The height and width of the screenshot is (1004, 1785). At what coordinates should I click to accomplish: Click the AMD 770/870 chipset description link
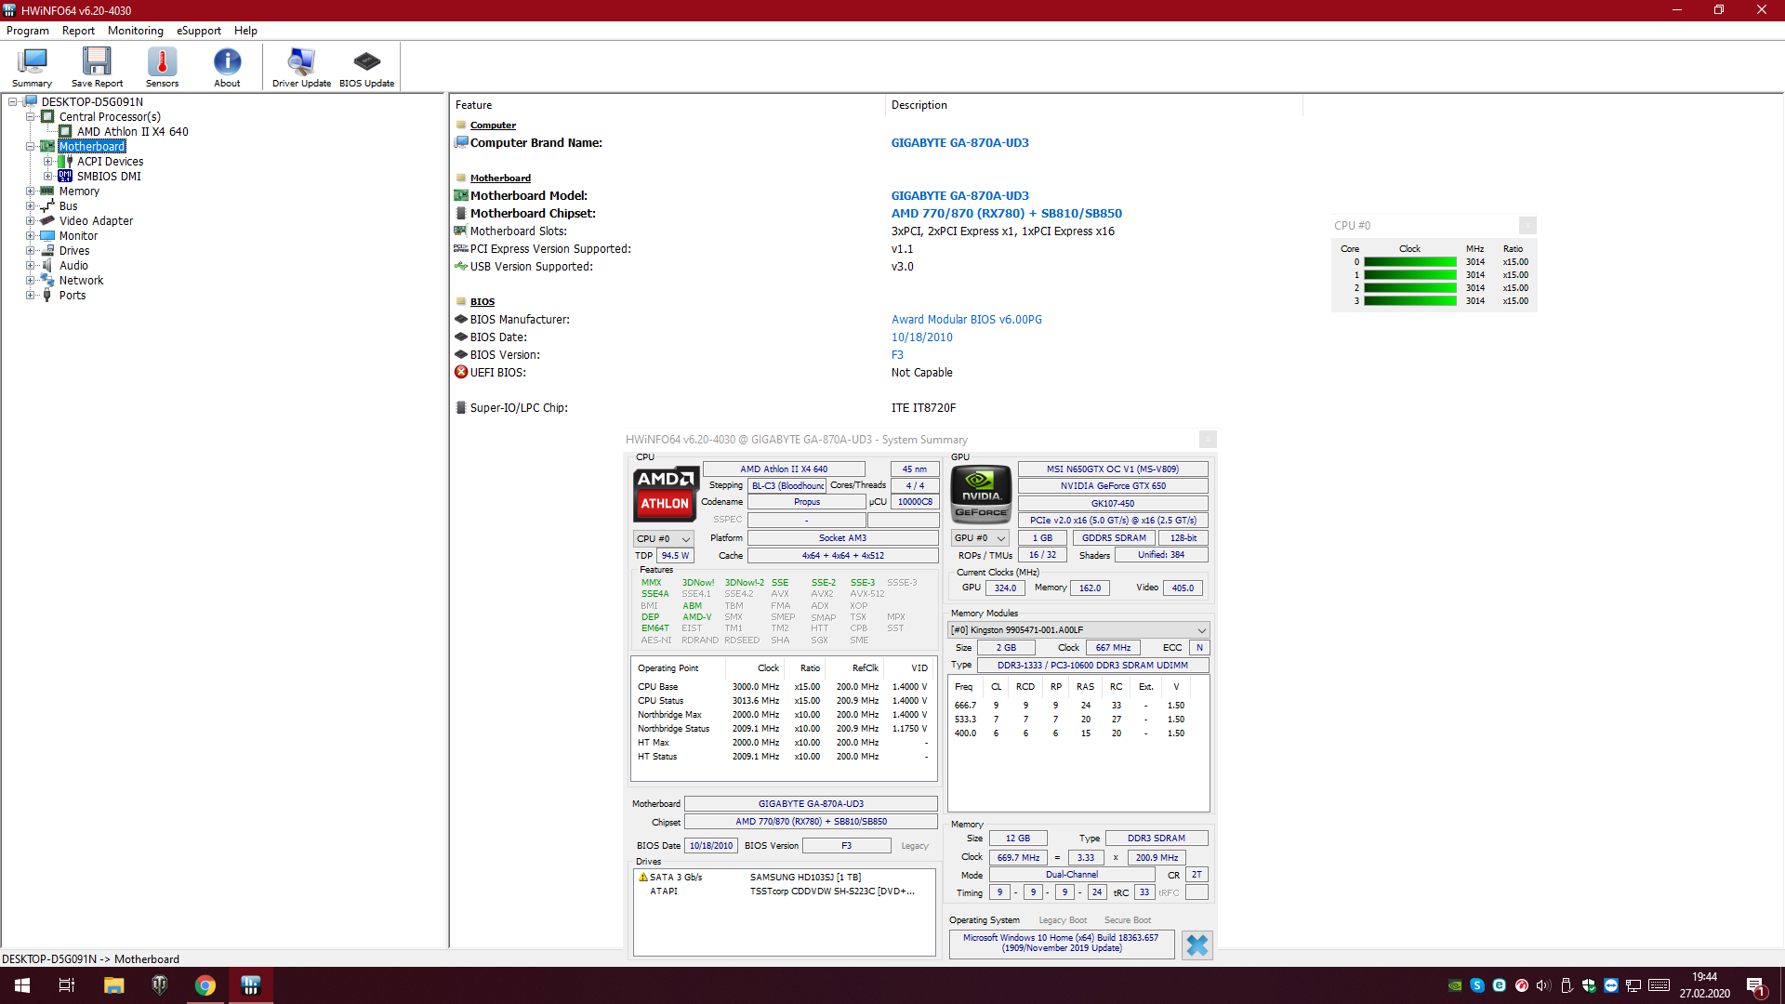click(x=1006, y=214)
